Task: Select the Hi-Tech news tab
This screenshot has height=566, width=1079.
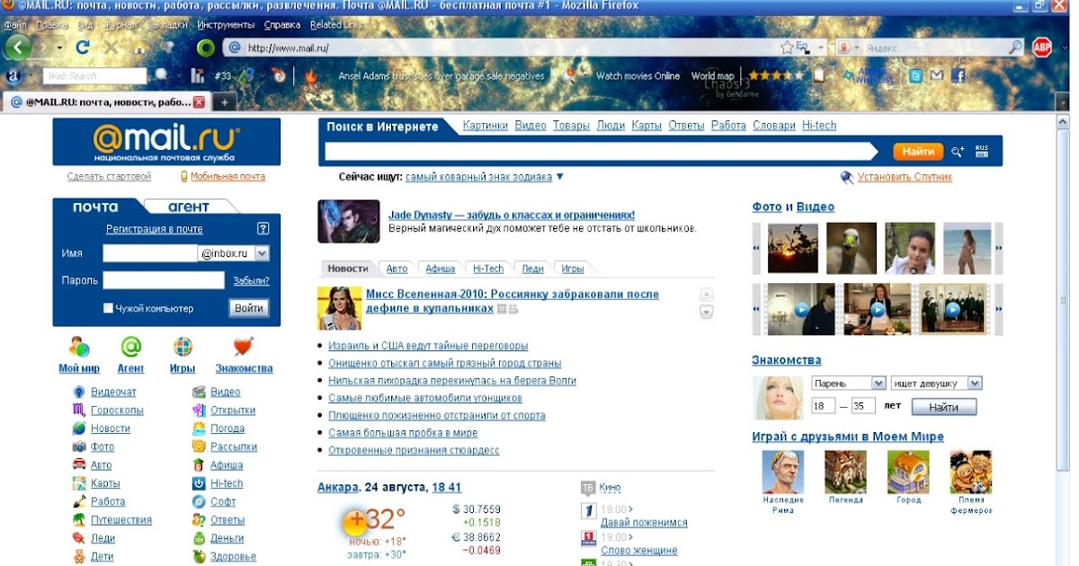Action: coord(488,269)
